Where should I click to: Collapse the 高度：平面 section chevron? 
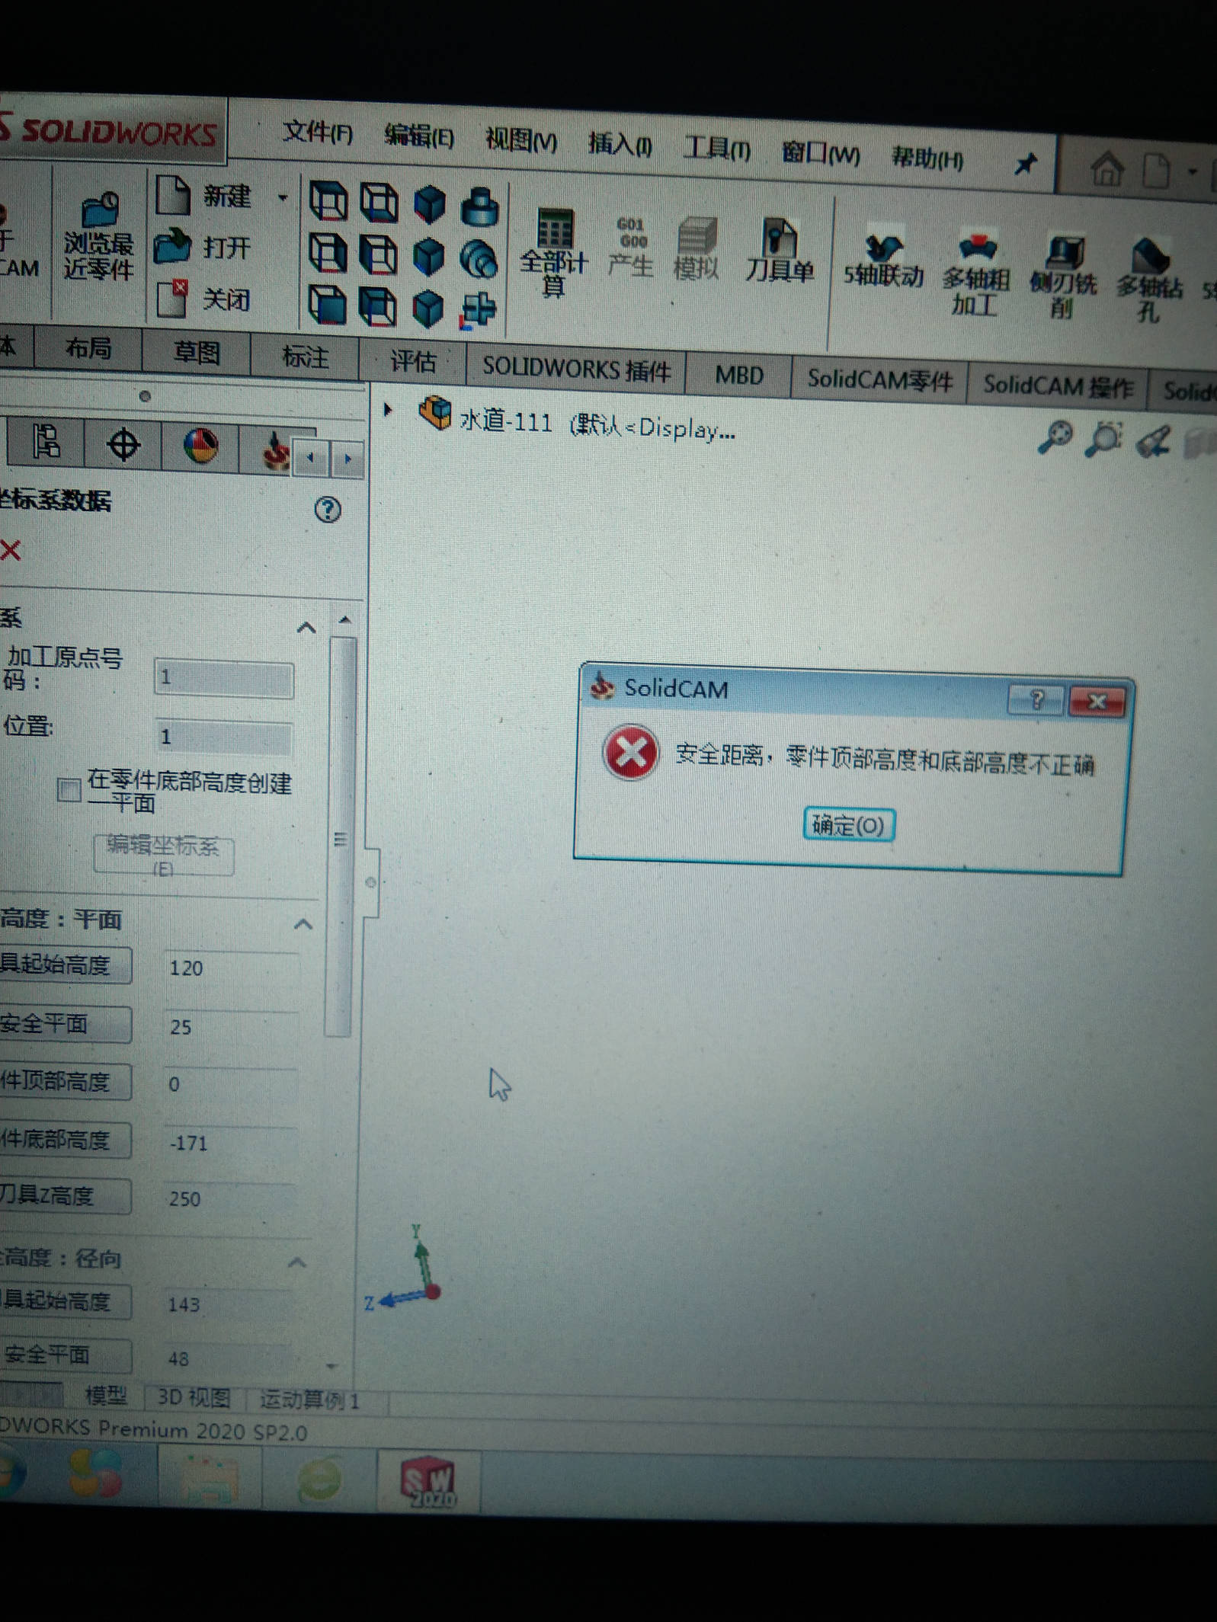[x=303, y=924]
